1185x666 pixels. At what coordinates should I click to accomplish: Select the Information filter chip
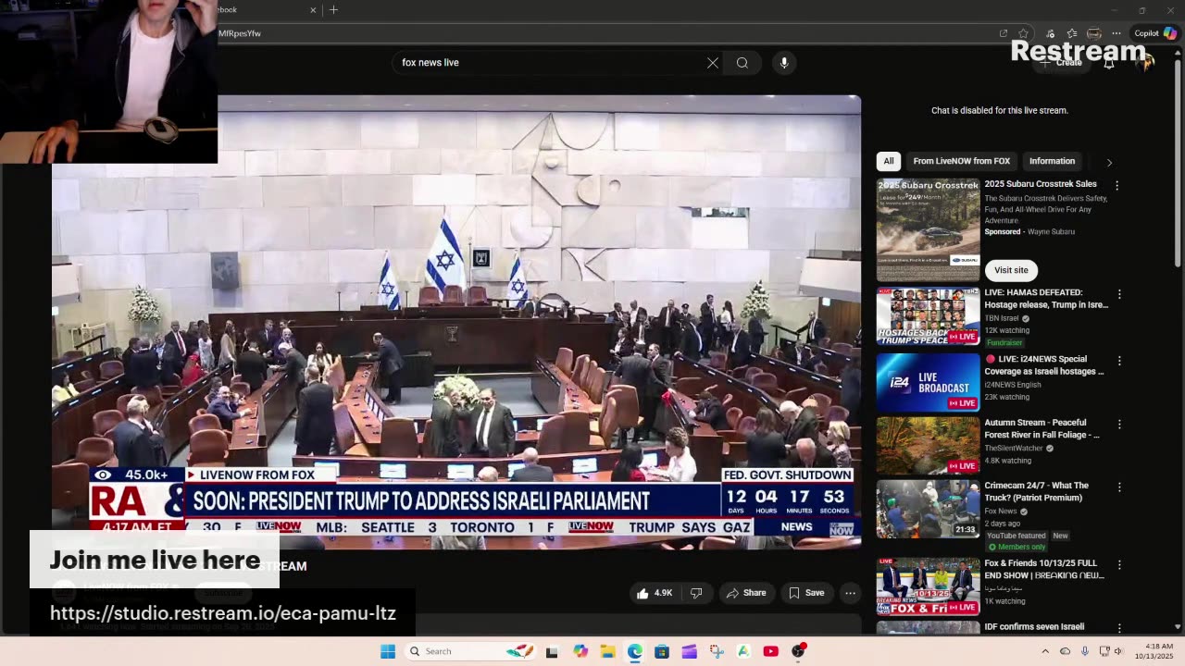1052,161
